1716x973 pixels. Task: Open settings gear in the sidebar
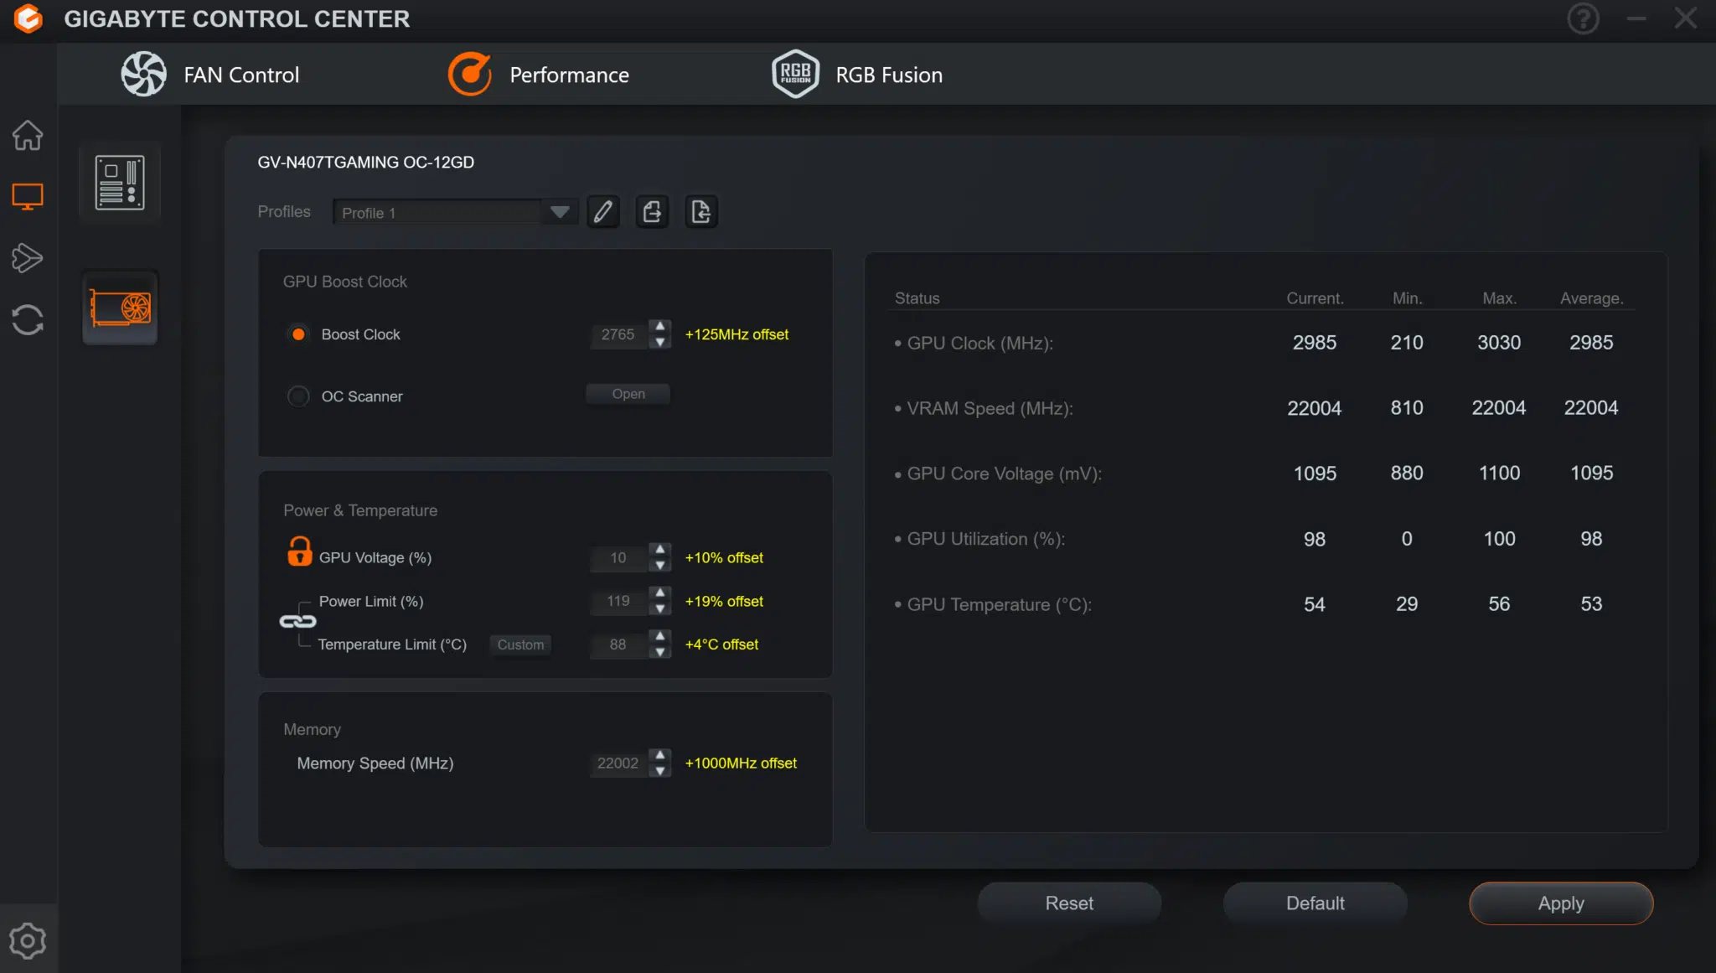click(x=28, y=940)
